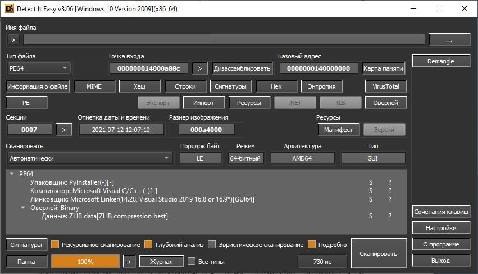Click the arrow button beside file name field
Viewport: 478px width, 274px height.
(x=13, y=40)
